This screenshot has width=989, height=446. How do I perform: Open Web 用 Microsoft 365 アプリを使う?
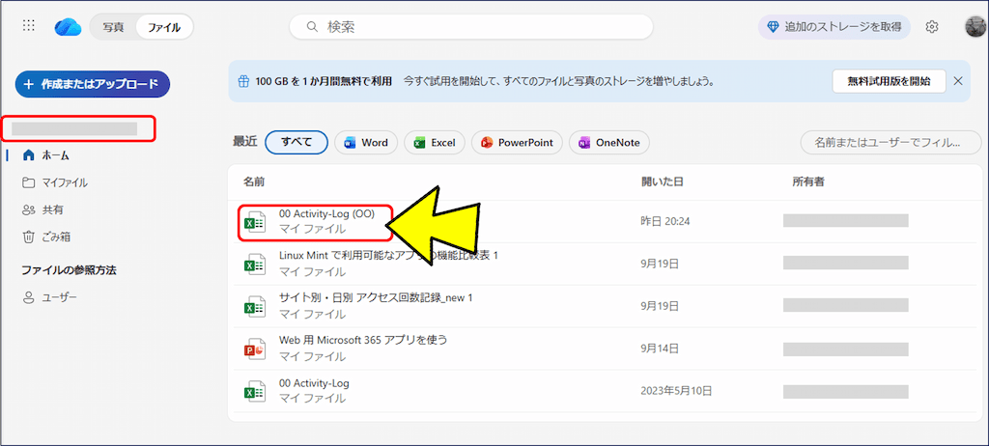(363, 340)
